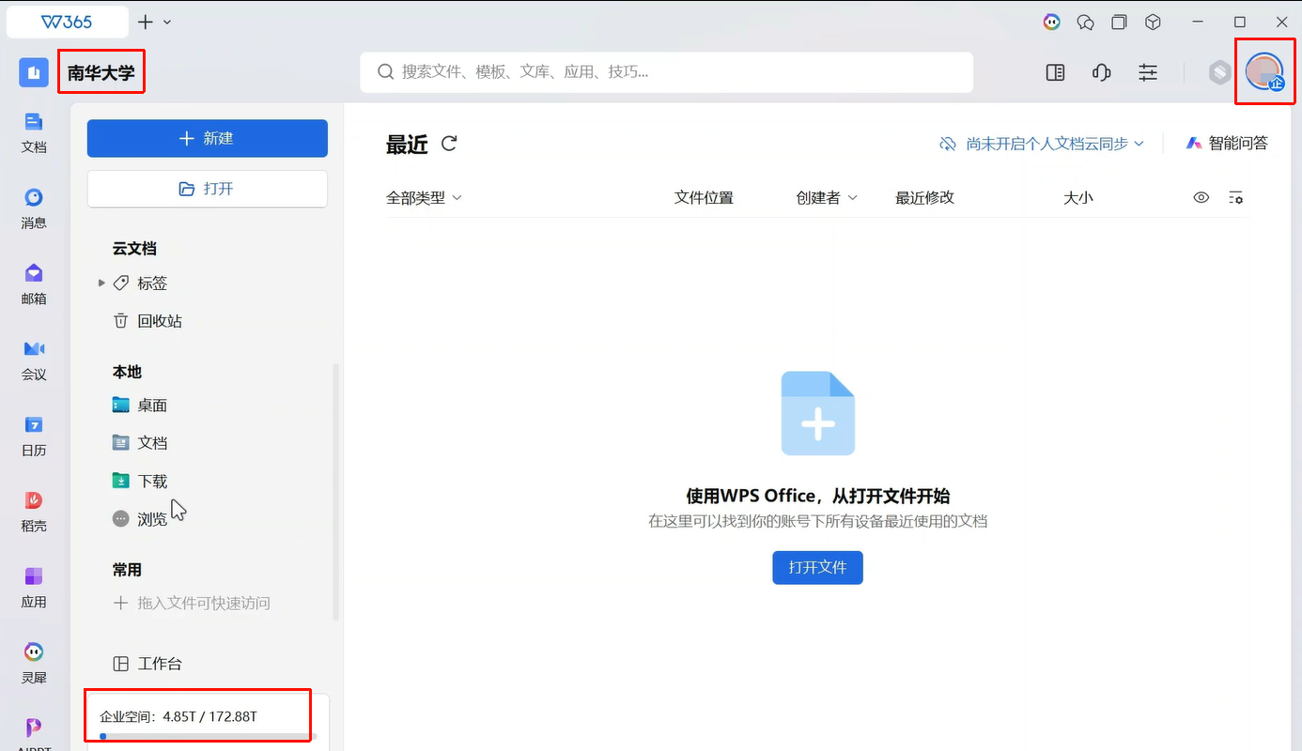Viewport: 1302px width, 751px height.
Task: Click the 南华大学 organization name
Action: 101,72
